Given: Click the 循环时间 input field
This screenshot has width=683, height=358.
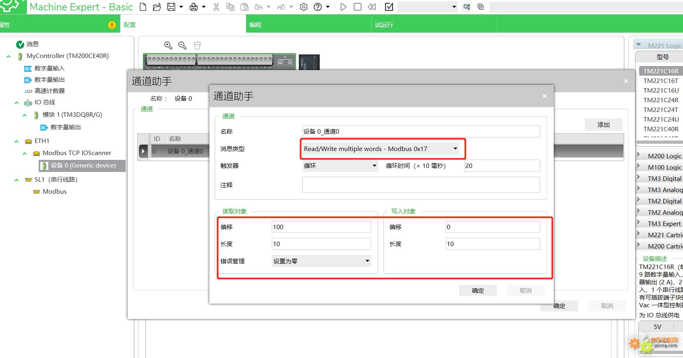Looking at the screenshot, I should pos(502,166).
